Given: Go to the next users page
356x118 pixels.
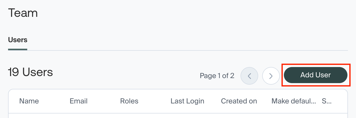Looking at the screenshot, I should [271, 76].
